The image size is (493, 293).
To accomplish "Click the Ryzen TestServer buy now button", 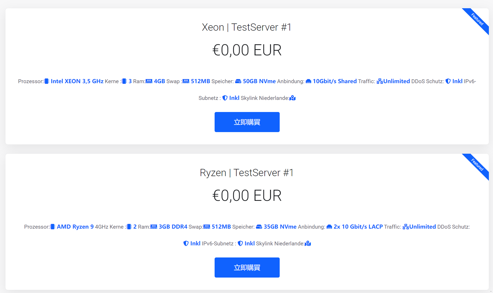I will (x=247, y=268).
